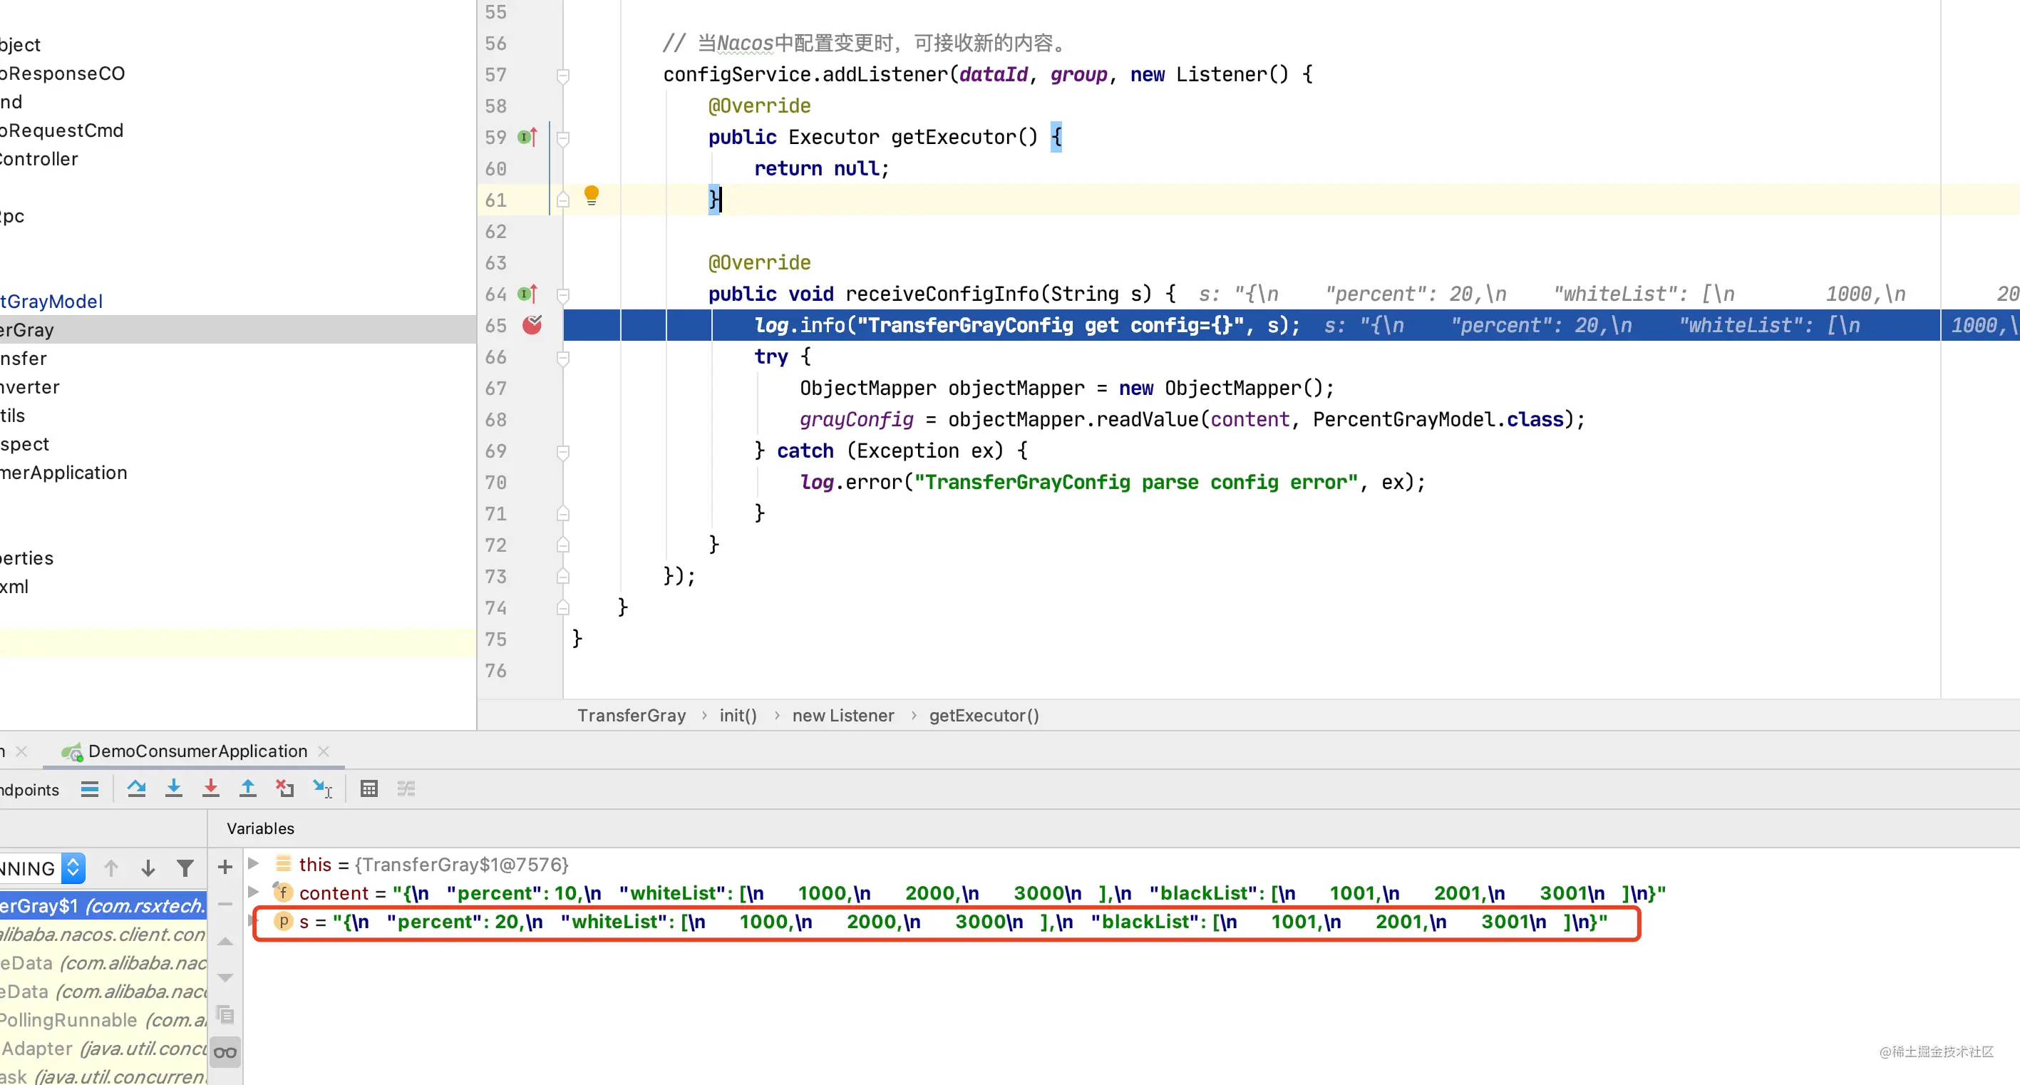Click new Listener breadcrumb item
The image size is (2020, 1085).
843,716
